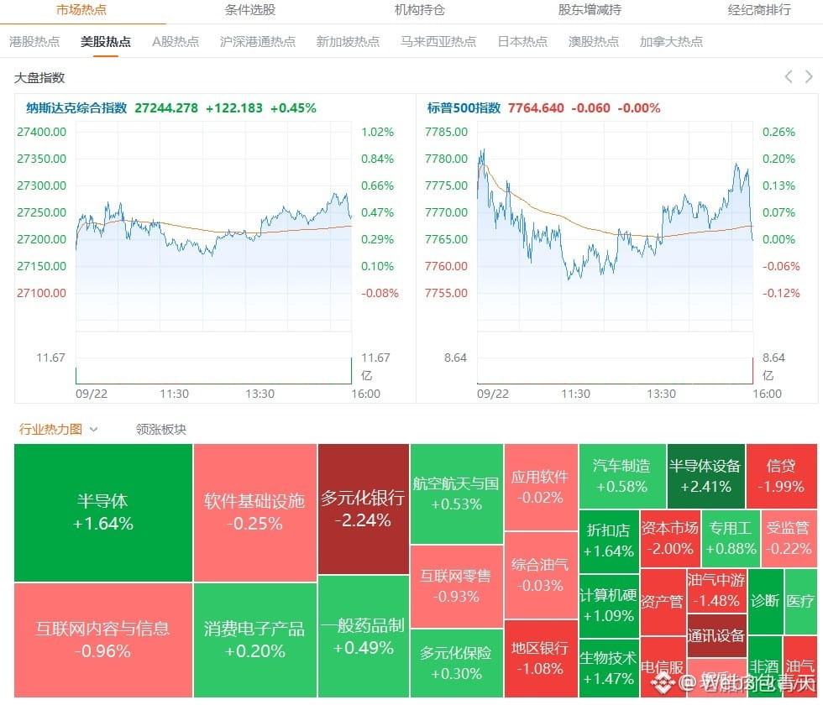The width and height of the screenshot is (823, 705).
Task: Open the 半导体设备 +2.41% tile
Action: pos(705,477)
